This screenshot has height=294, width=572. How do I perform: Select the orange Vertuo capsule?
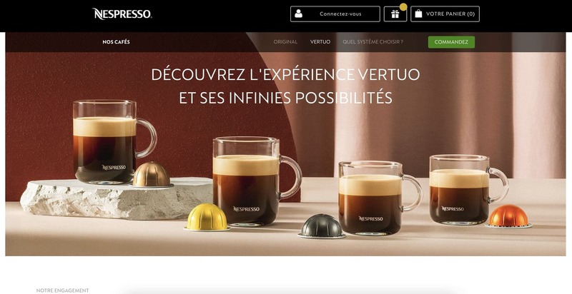coord(508,216)
